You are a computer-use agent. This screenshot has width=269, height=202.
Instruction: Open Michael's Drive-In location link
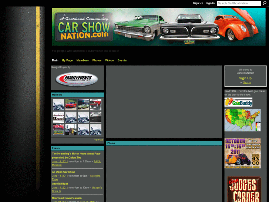(77, 189)
